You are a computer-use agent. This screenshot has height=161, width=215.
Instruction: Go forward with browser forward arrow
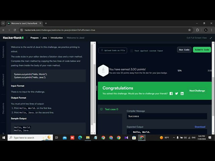point(9,30)
